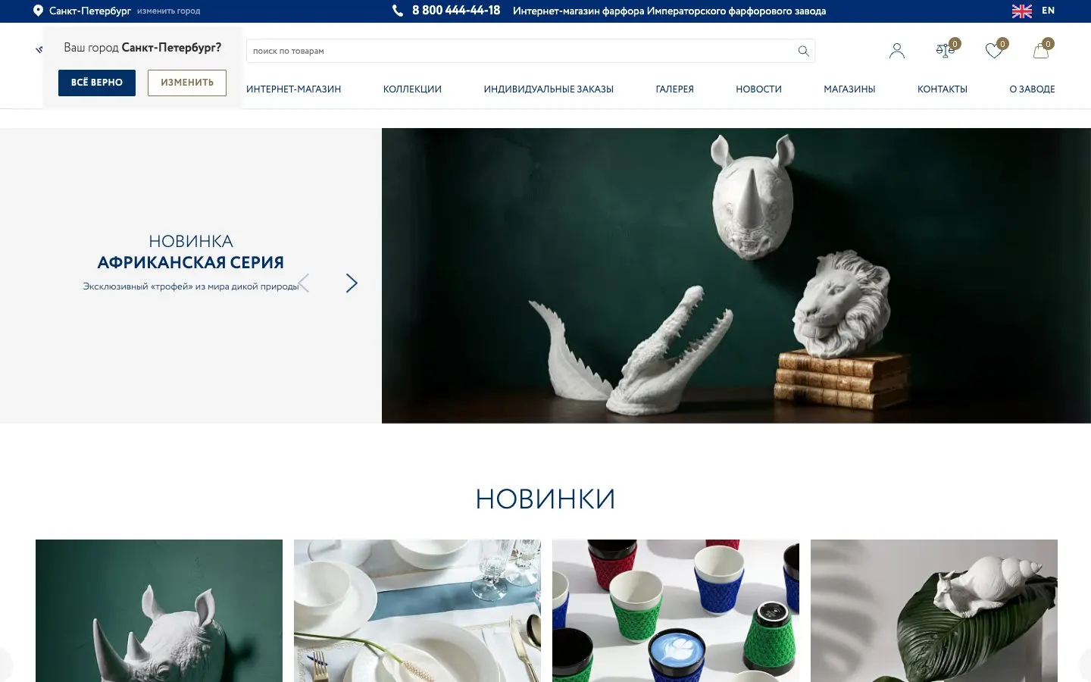Focus the 'поиск по товарам' search field

pyautogui.click(x=530, y=51)
